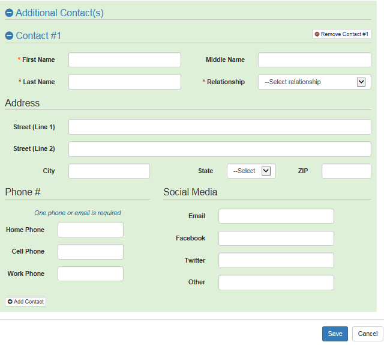Viewport: 384px width, 345px height.
Task: Click the City input field
Action: [x=109, y=171]
